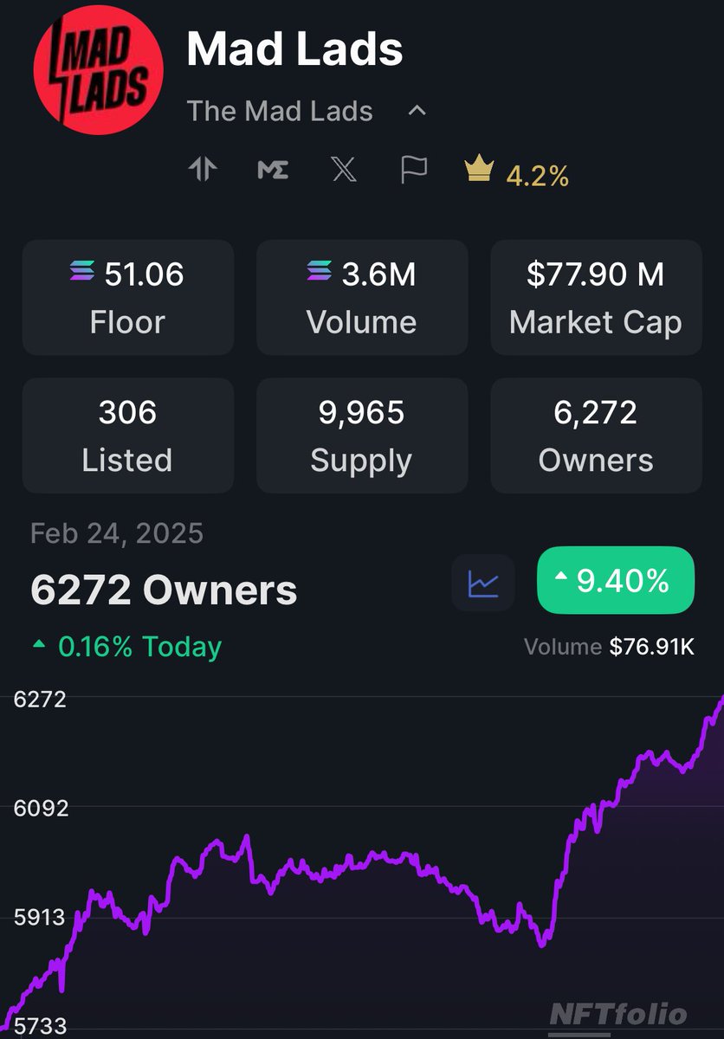Tap the 5913 y-axis label

pos(40,917)
